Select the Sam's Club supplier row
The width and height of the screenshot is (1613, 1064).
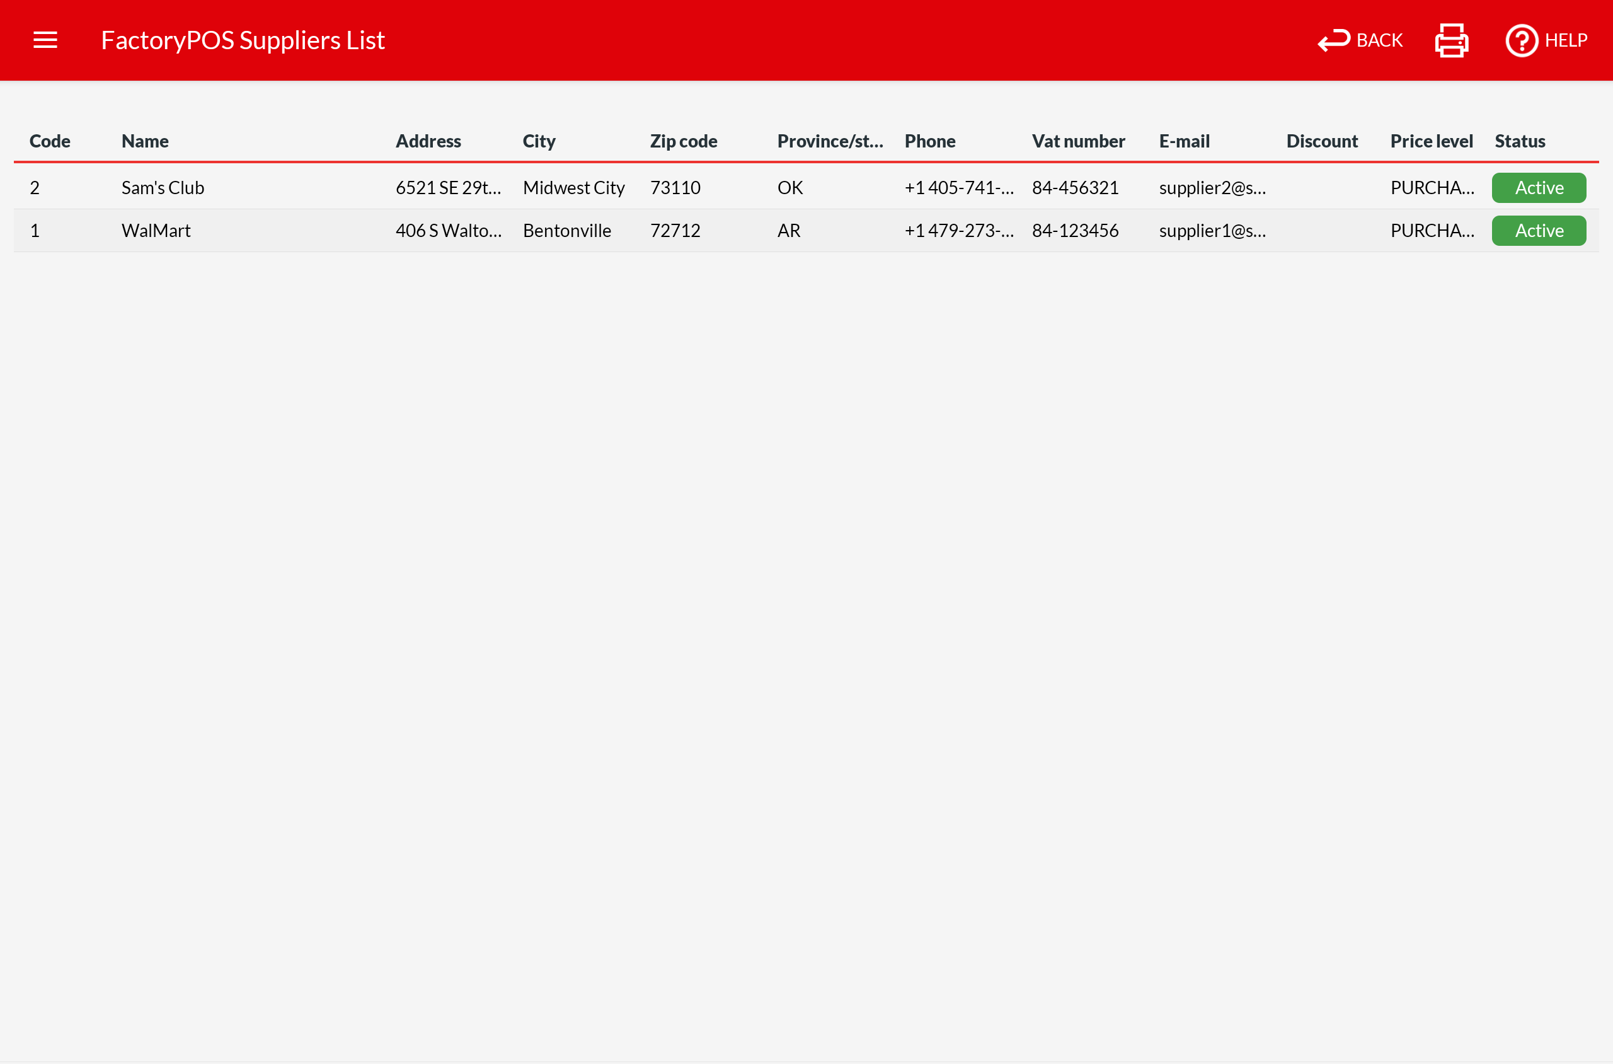tap(163, 188)
